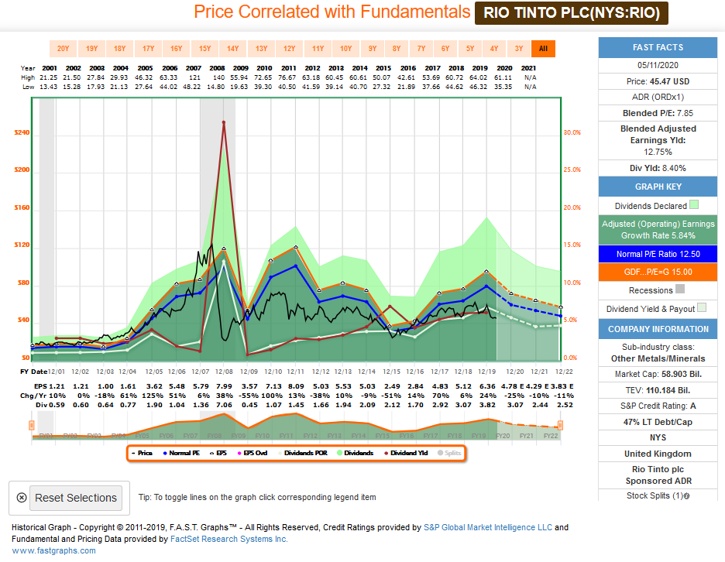
Task: Select the 19Y time range tab
Action: (x=91, y=49)
